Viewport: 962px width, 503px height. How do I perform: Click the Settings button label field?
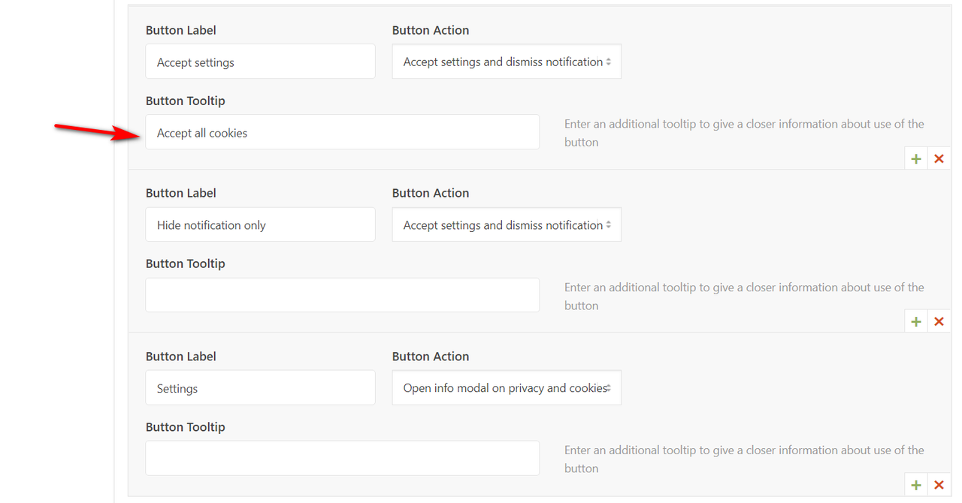(x=260, y=387)
